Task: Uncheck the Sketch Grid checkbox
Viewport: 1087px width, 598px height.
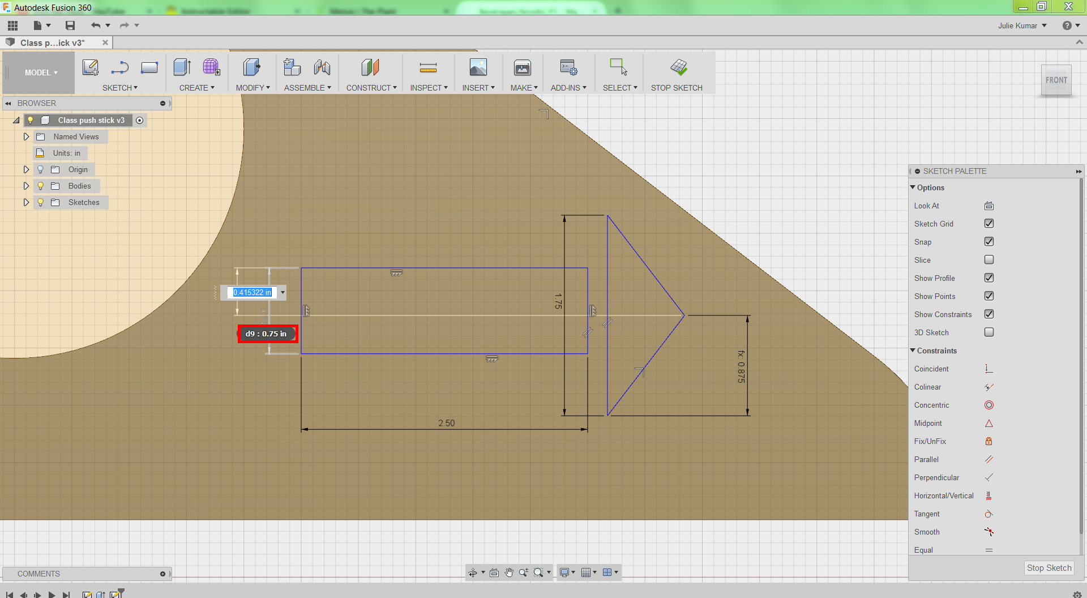Action: point(989,224)
